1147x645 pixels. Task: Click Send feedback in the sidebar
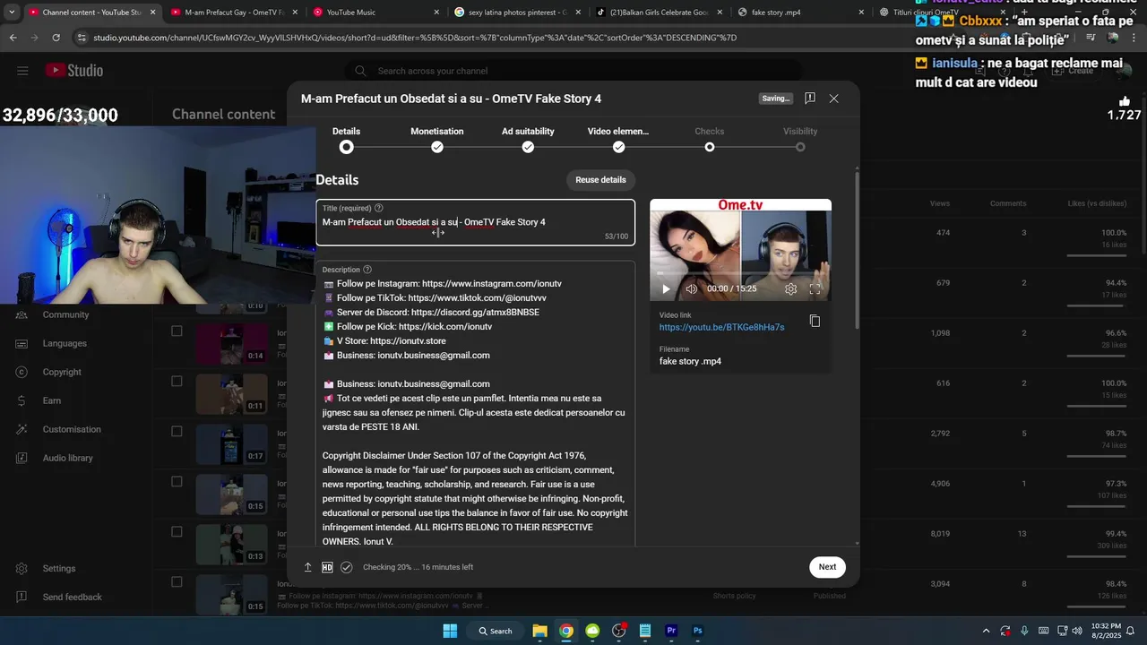pos(72,597)
